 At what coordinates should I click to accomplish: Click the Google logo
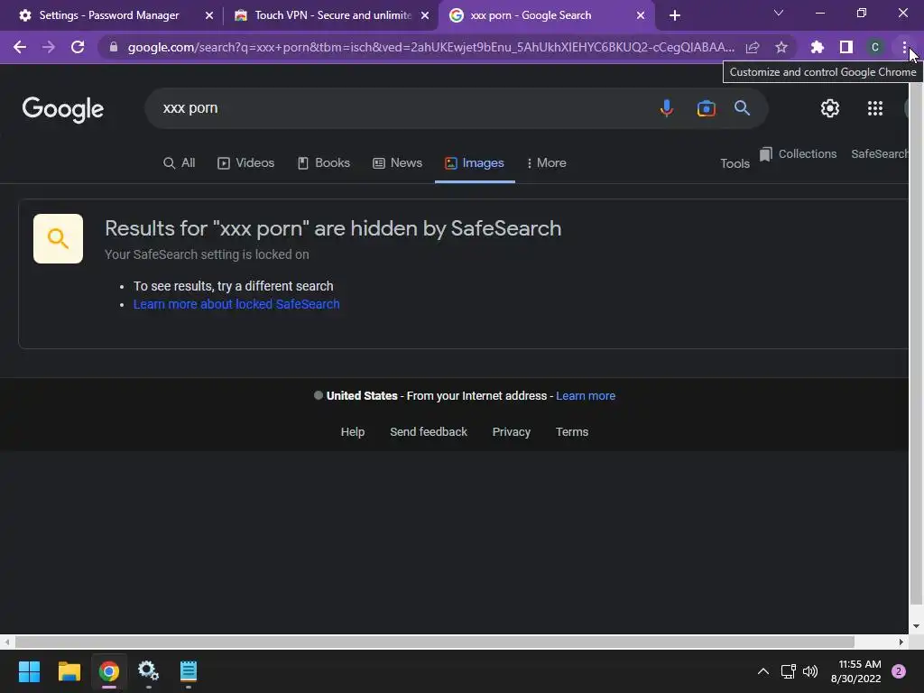click(x=63, y=109)
